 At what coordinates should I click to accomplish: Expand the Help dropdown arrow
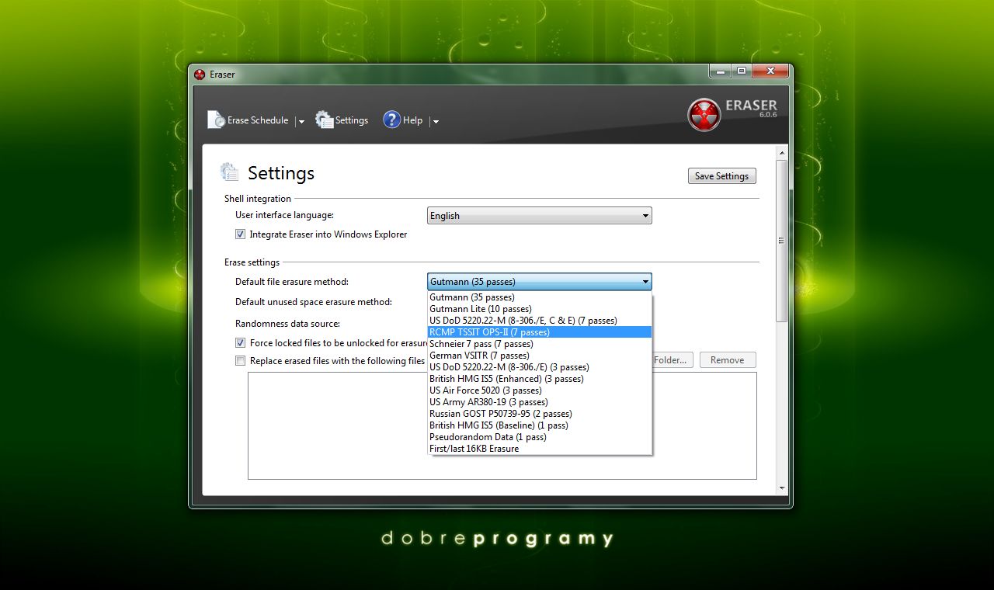(x=436, y=121)
